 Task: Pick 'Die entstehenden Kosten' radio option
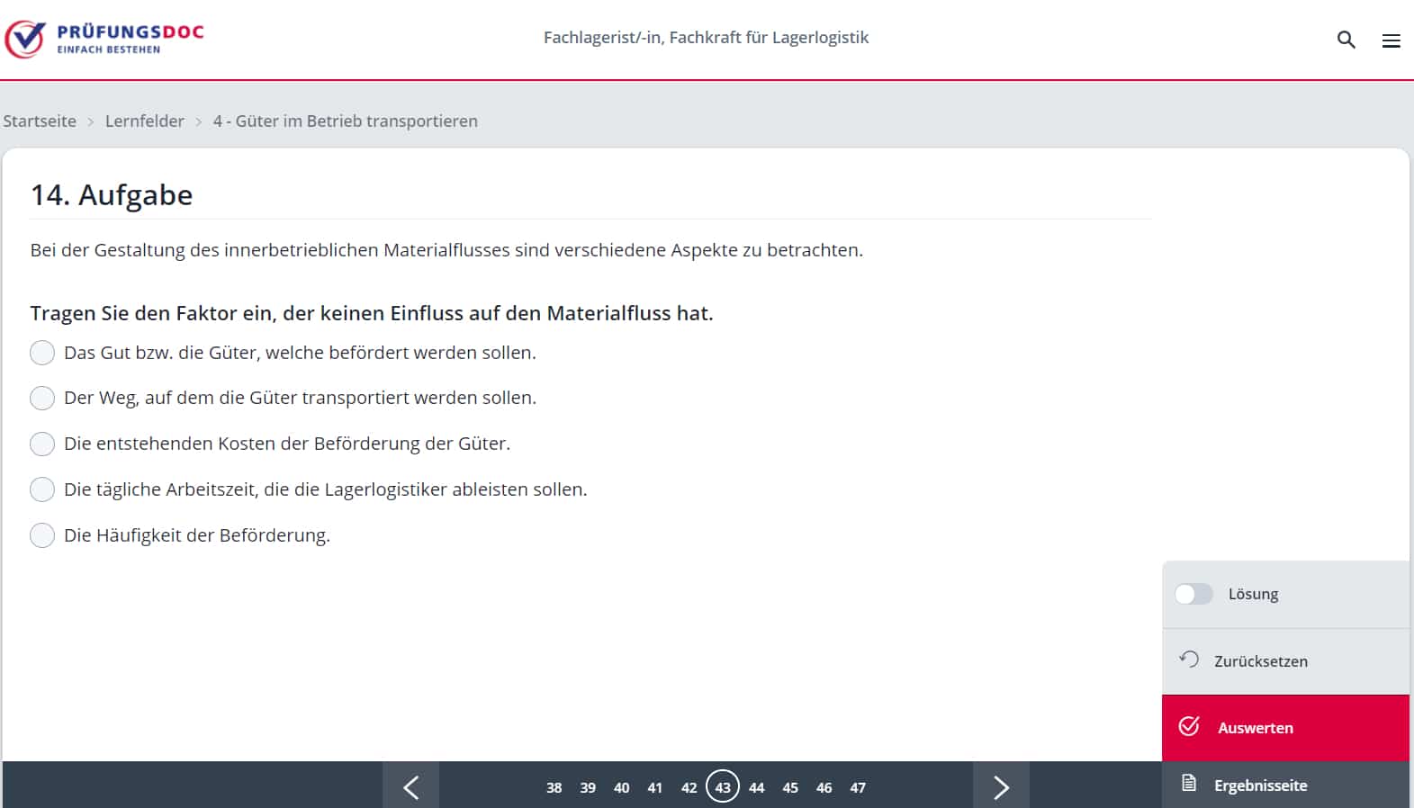[x=42, y=444]
